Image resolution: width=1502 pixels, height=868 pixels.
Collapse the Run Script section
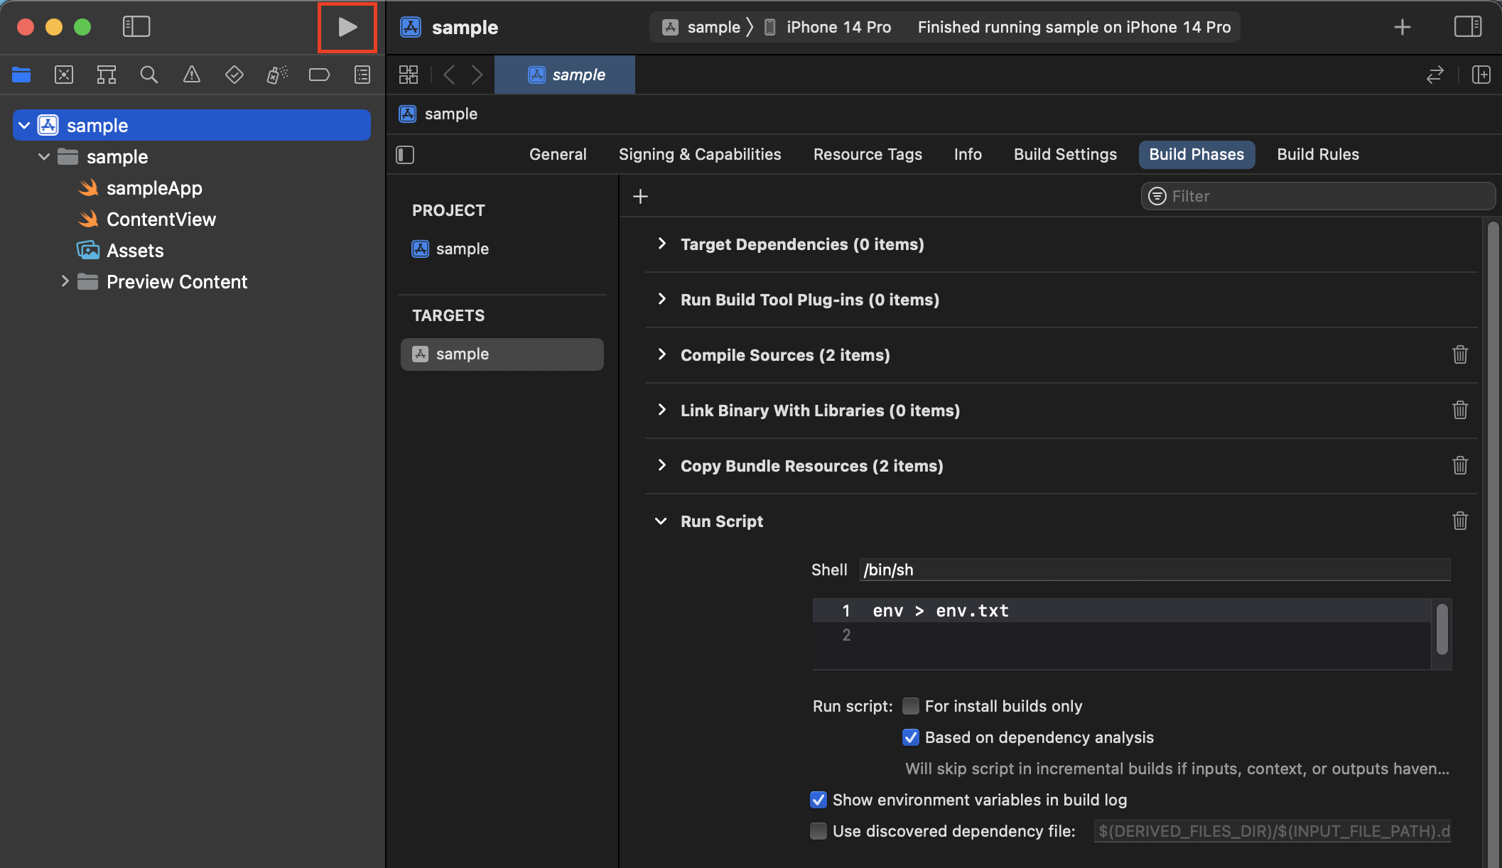coord(661,521)
